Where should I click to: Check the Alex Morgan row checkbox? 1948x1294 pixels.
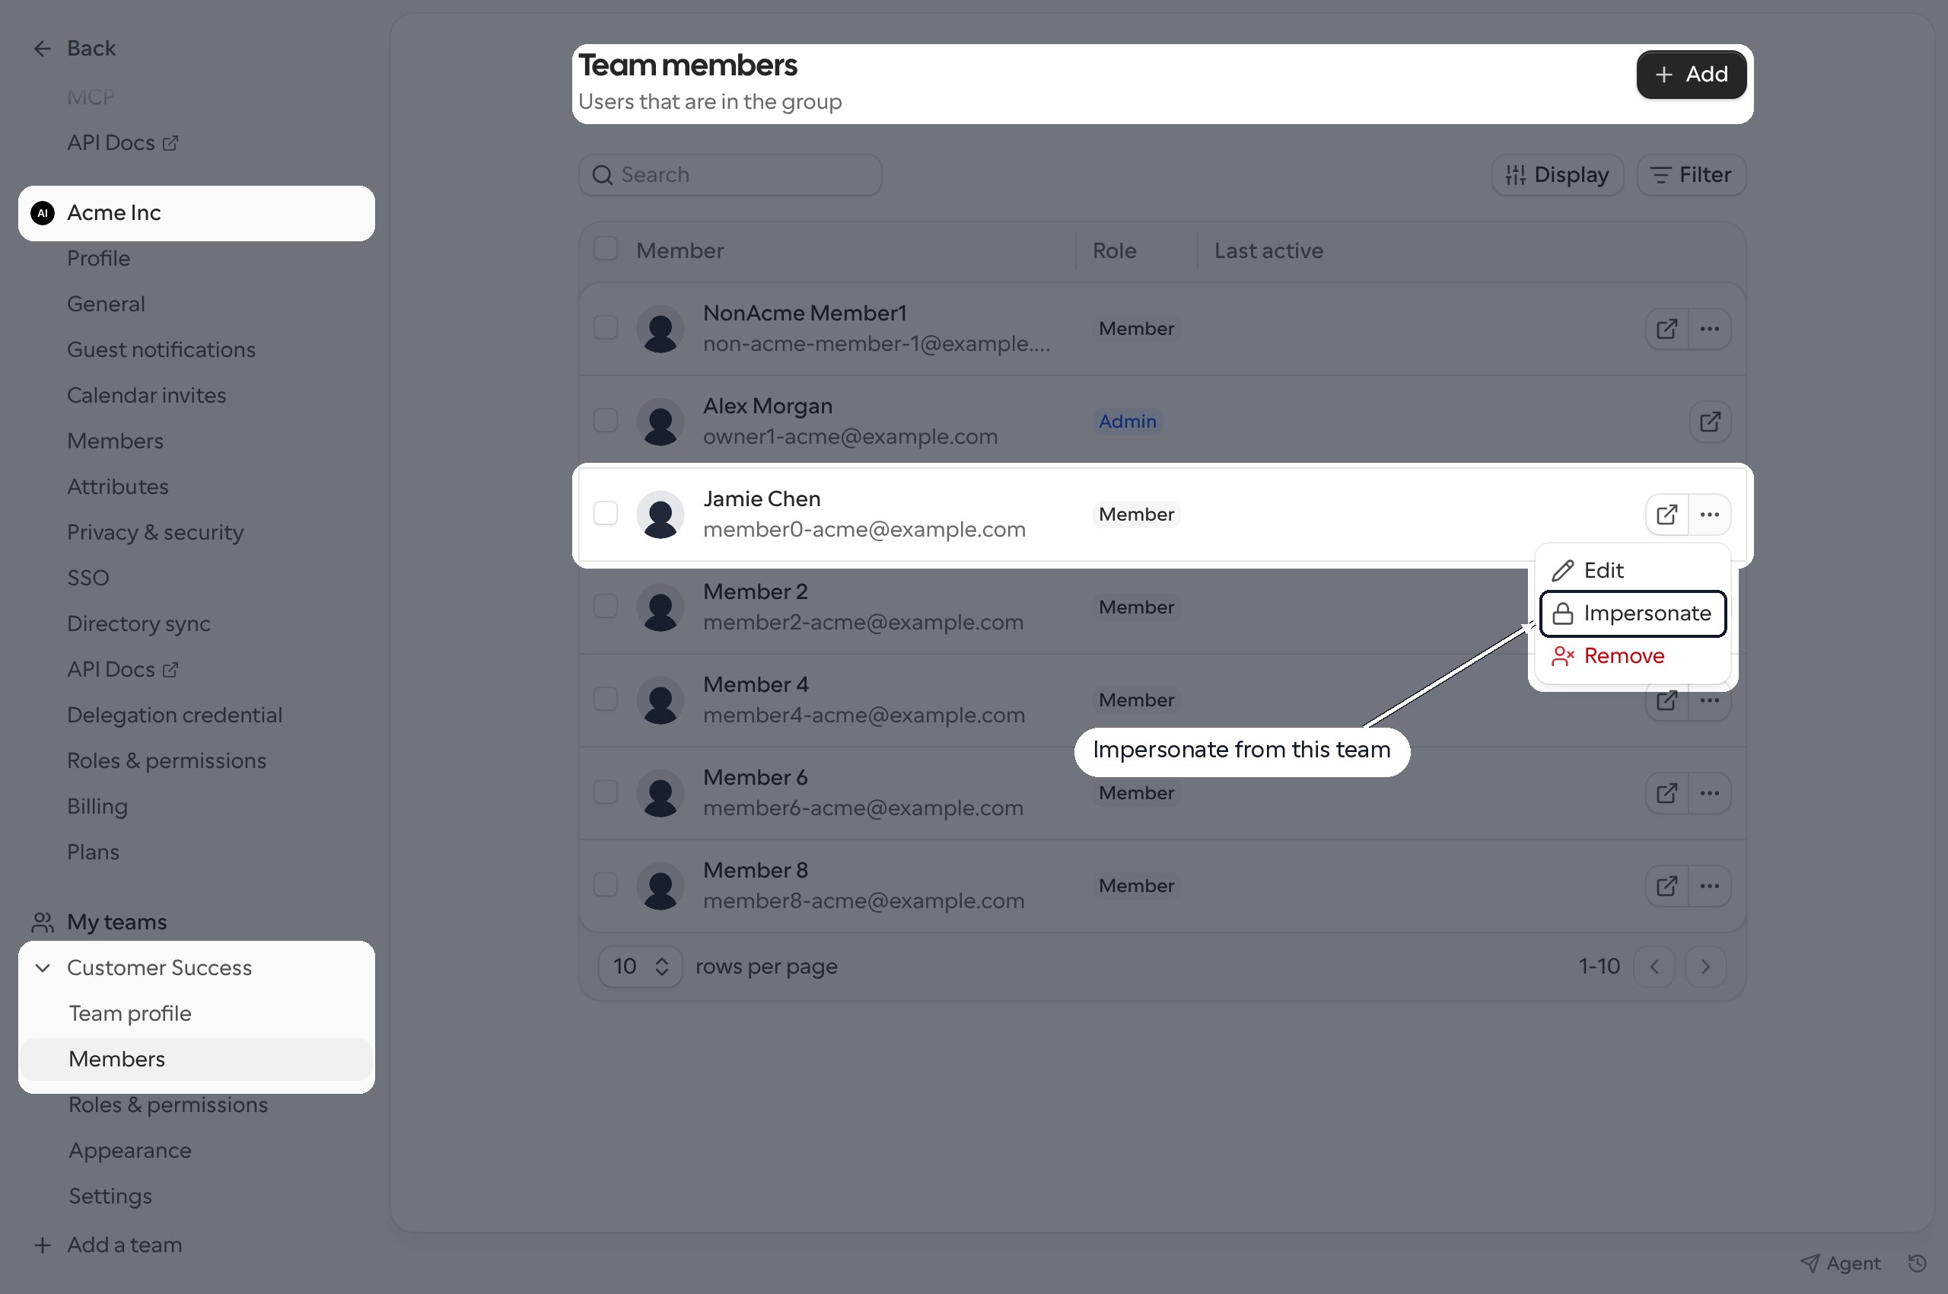coord(606,420)
